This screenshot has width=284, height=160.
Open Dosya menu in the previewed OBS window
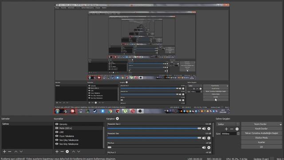(x=57, y=8)
